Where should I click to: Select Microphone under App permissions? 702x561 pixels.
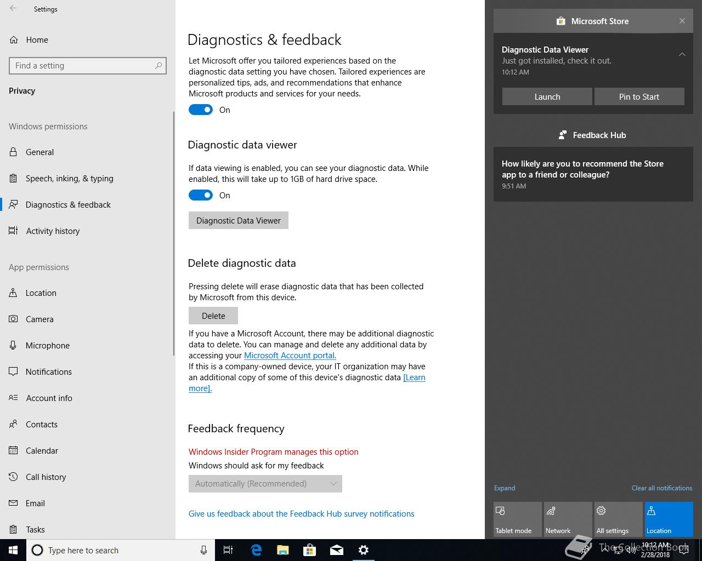pos(88,345)
